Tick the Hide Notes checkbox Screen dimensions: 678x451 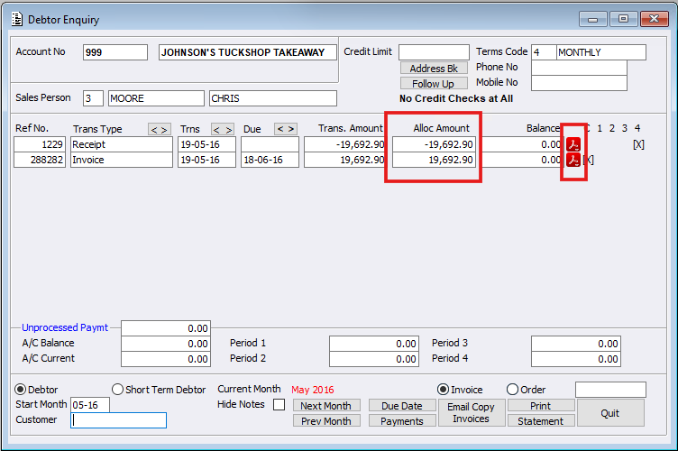[279, 405]
